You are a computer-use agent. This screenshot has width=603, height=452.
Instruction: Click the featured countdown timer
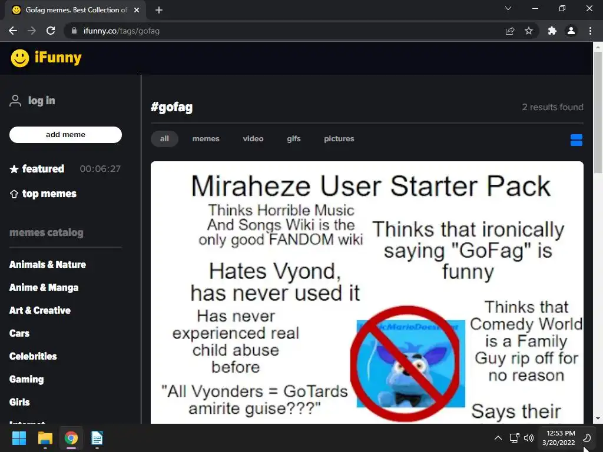point(100,169)
